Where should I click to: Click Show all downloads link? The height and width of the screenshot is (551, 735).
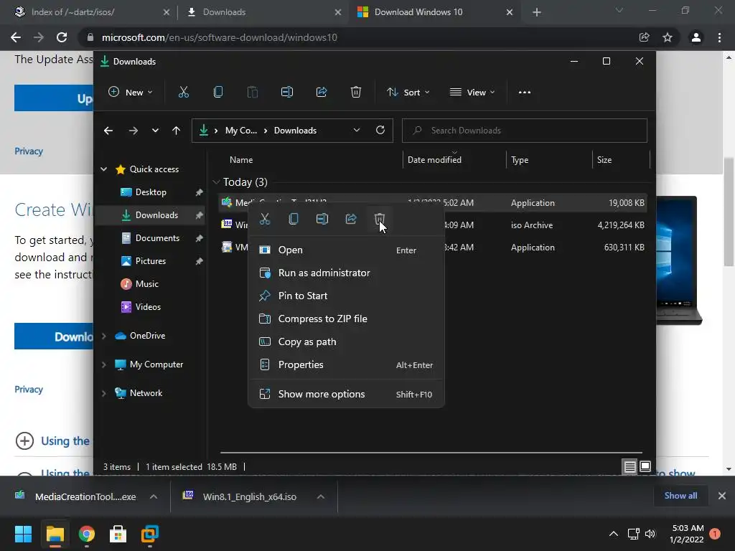(680, 496)
